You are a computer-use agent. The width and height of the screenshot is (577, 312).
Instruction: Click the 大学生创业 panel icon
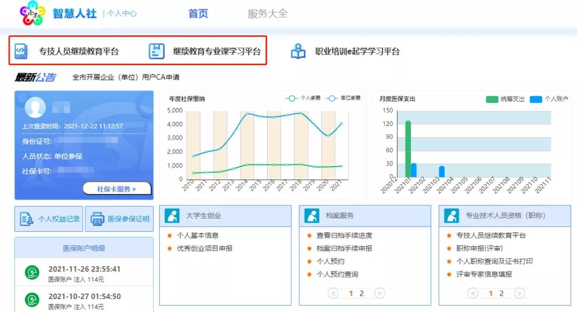pyautogui.click(x=173, y=216)
